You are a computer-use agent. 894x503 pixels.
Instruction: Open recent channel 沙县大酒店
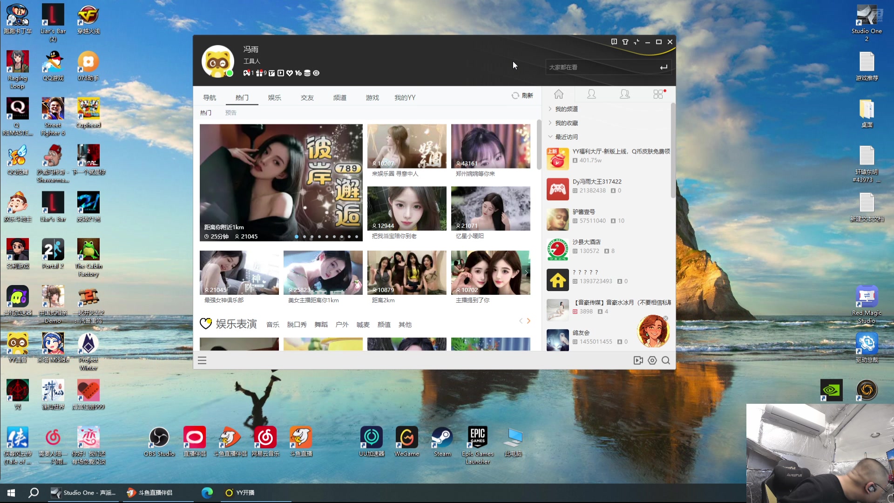tap(609, 250)
